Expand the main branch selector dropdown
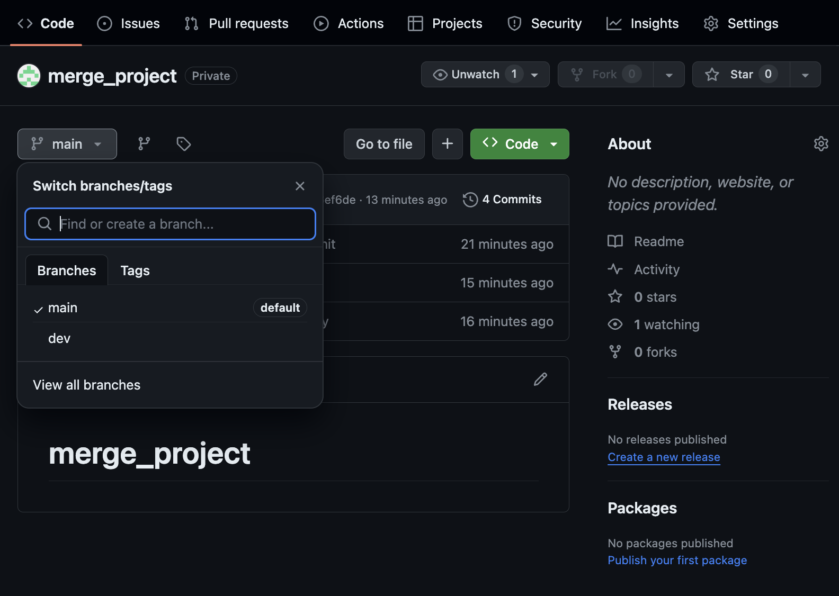The width and height of the screenshot is (839, 596). click(x=67, y=144)
